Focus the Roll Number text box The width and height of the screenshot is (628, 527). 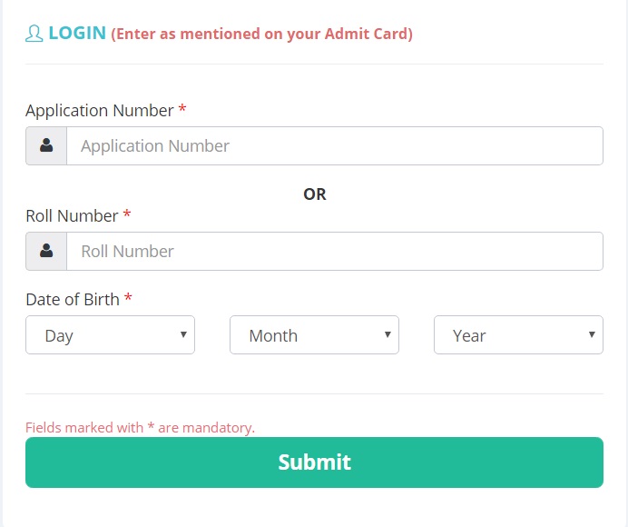[x=335, y=251]
